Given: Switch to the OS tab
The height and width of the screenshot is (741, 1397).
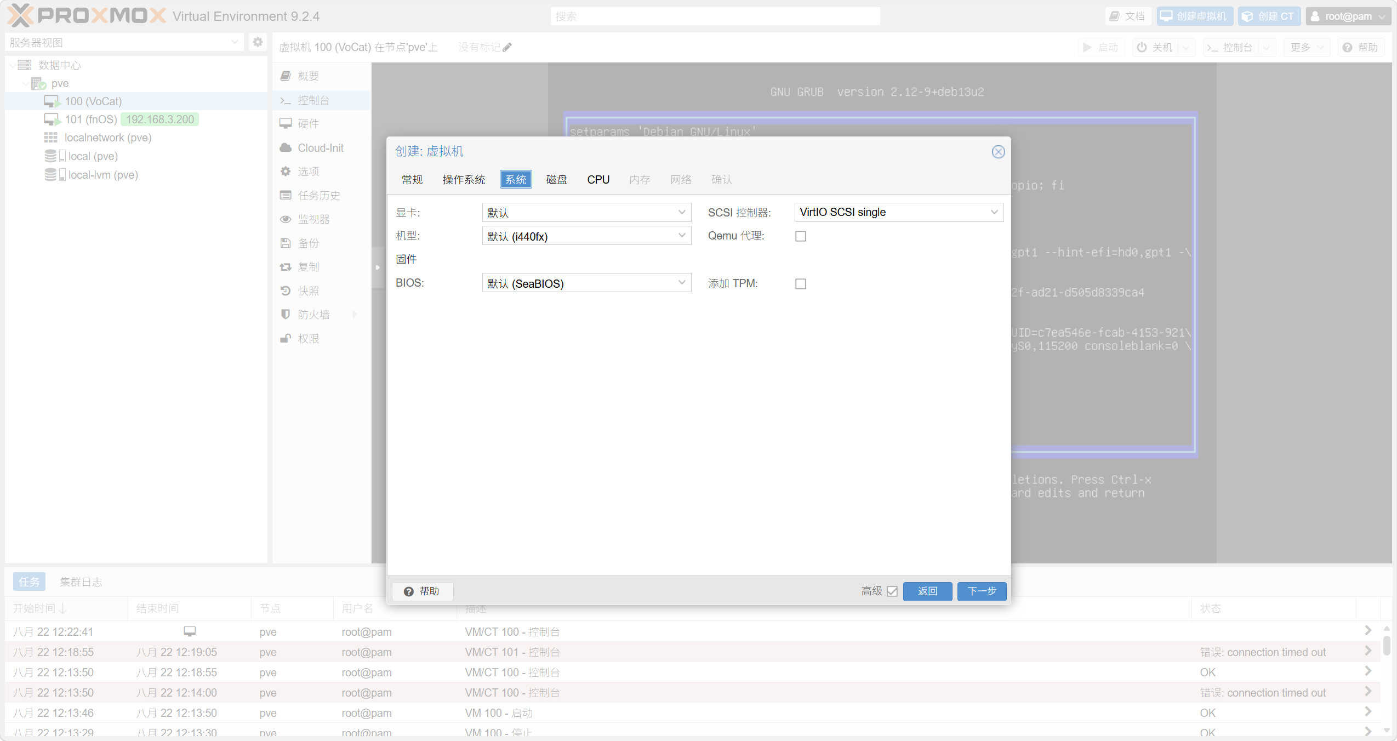Looking at the screenshot, I should click(x=464, y=180).
